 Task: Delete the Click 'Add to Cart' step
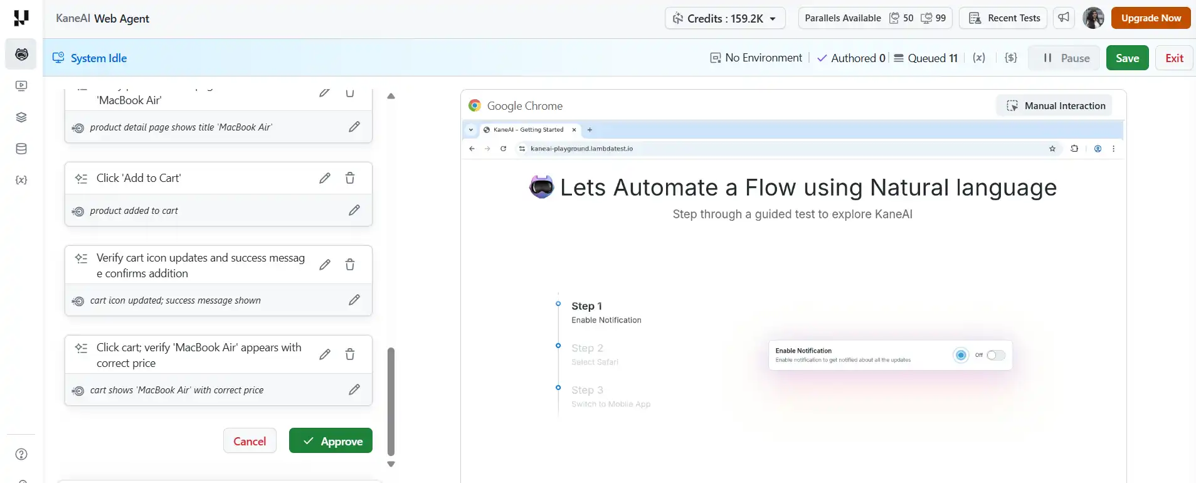point(350,178)
